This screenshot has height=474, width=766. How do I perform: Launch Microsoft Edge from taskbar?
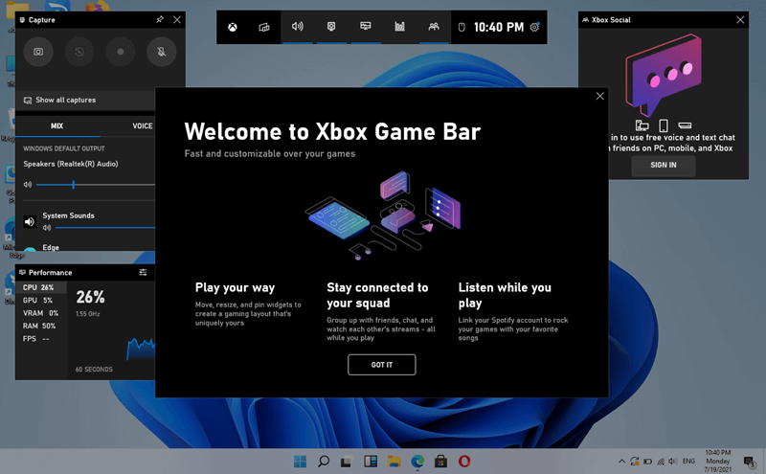[x=417, y=461]
